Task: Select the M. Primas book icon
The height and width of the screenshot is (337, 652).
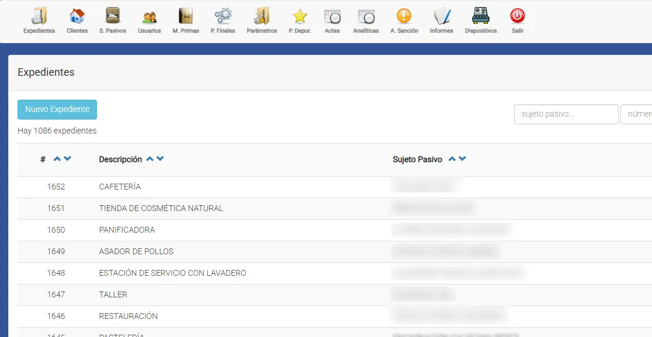Action: (186, 17)
